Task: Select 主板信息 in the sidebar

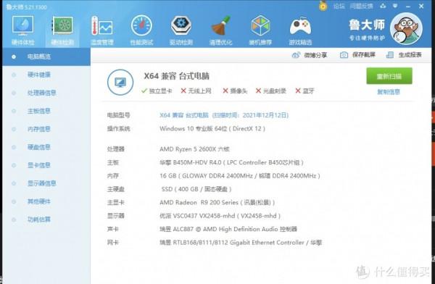Action: [46, 111]
